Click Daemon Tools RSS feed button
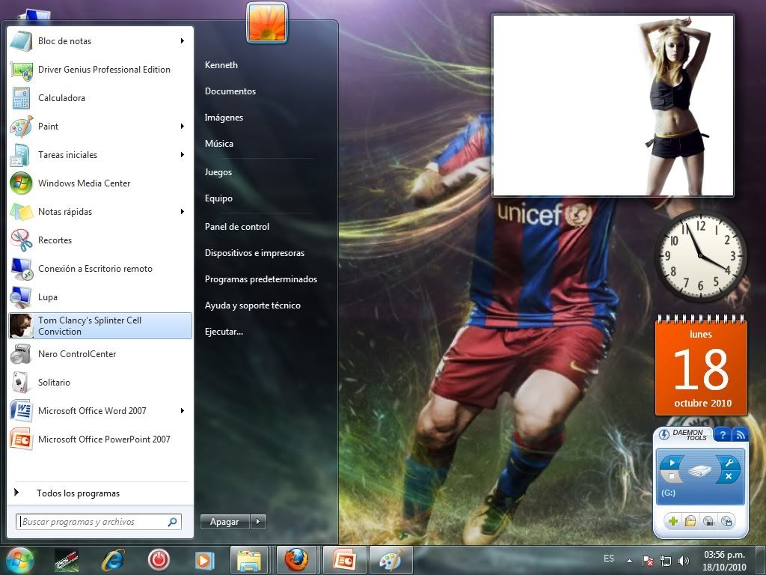 click(x=740, y=434)
